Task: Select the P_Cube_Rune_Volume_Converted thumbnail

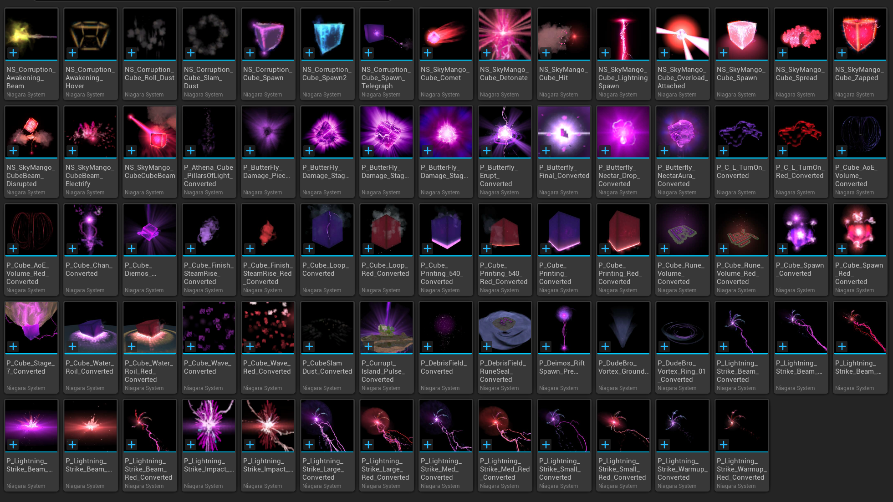Action: (683, 230)
